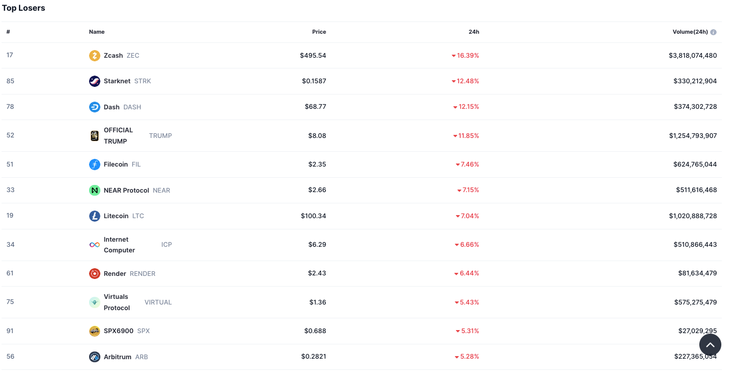Click the Filecoin coin logo
Screen dimensions: 729x374
point(94,164)
